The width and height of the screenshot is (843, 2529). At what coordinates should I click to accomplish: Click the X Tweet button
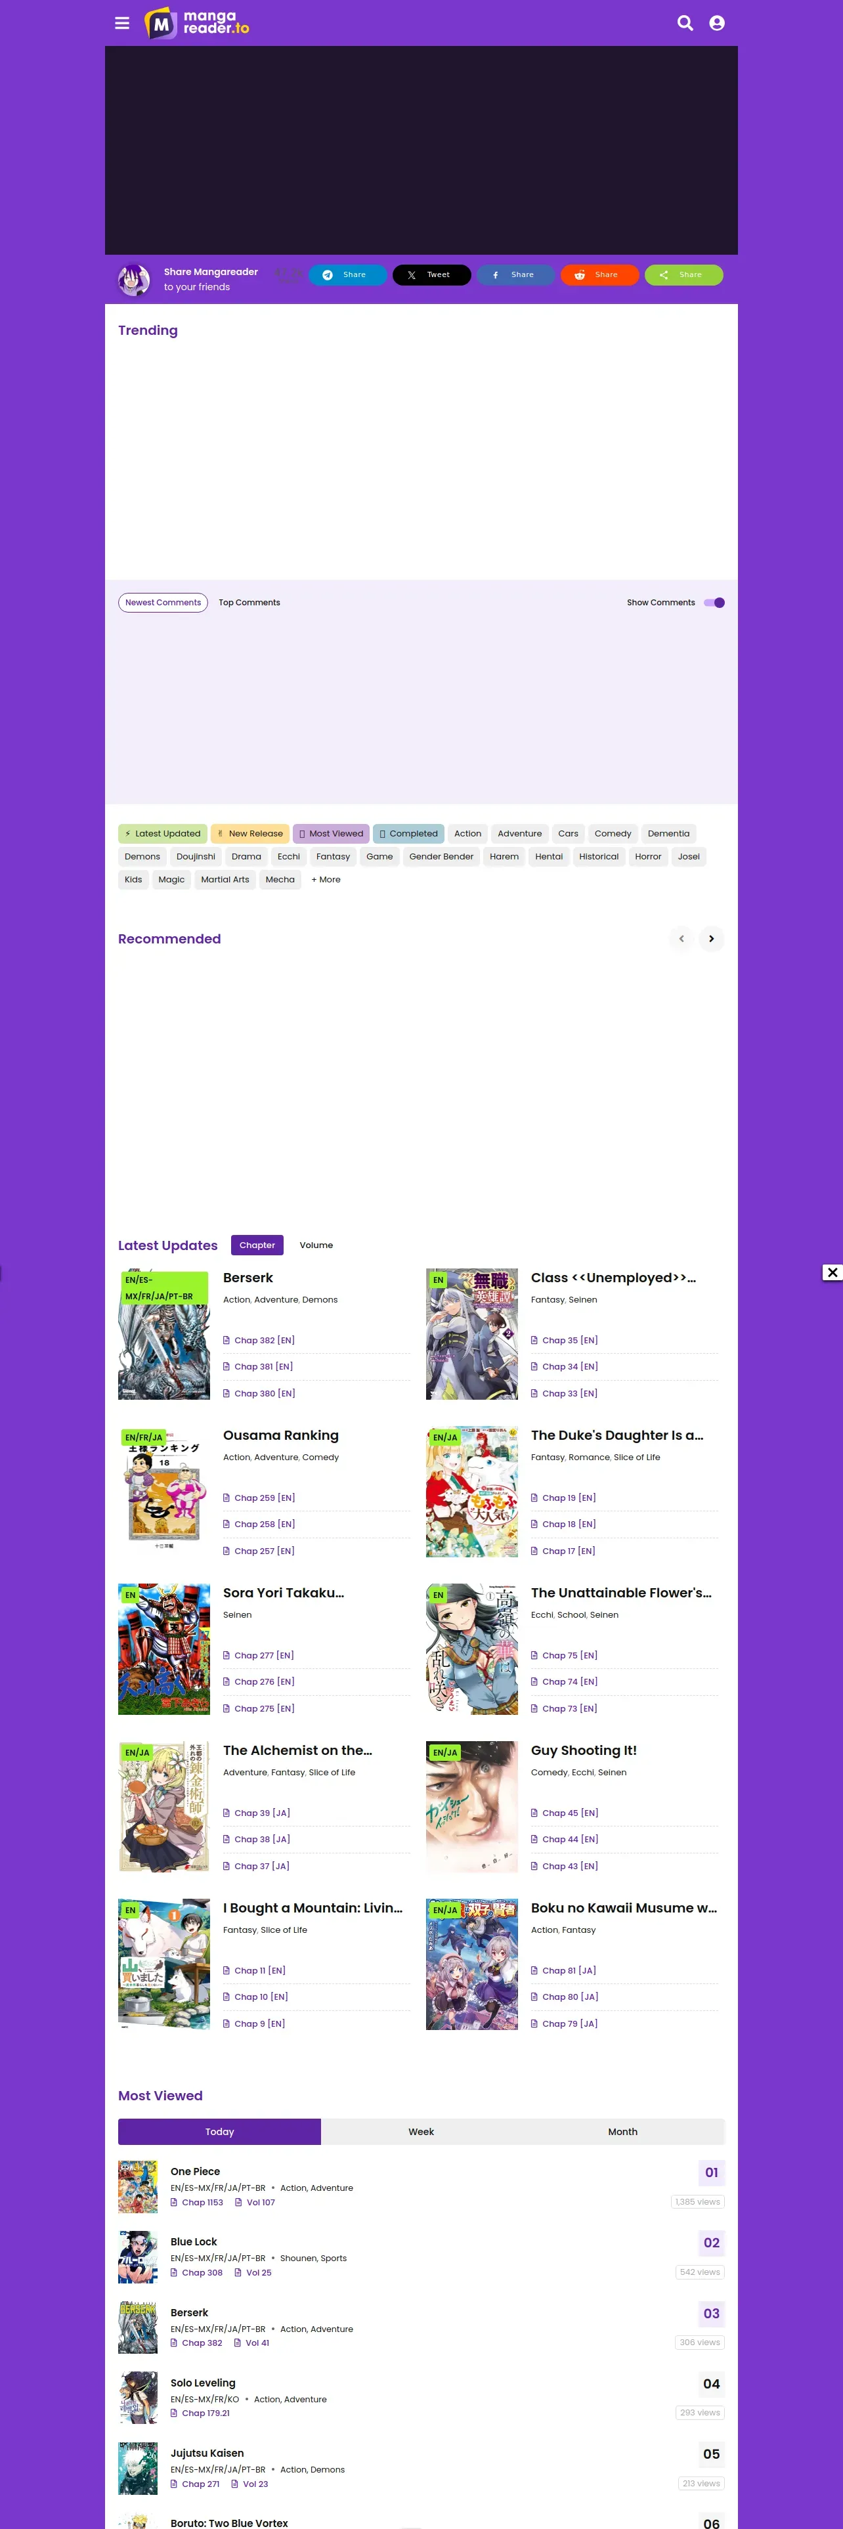click(432, 275)
